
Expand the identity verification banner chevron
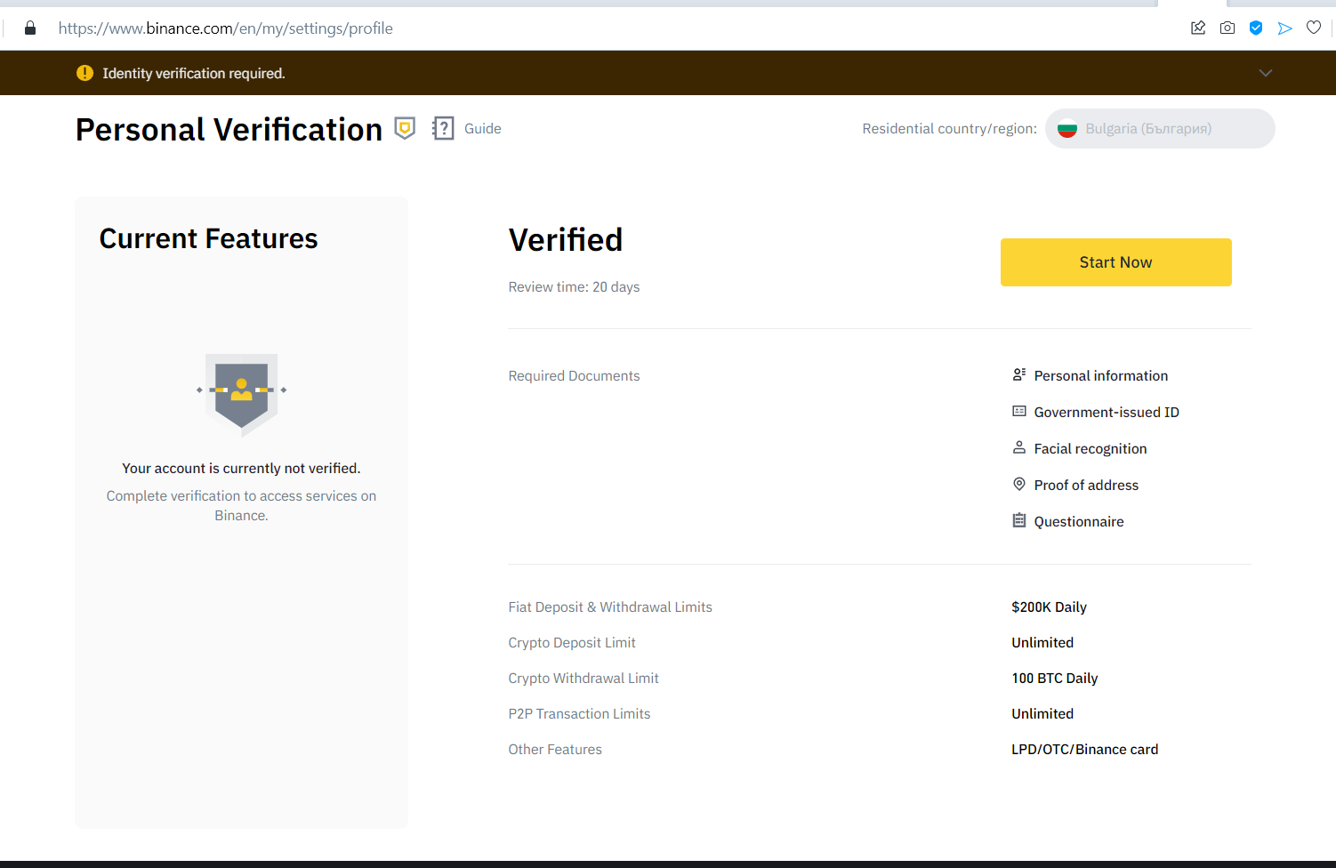click(1266, 73)
